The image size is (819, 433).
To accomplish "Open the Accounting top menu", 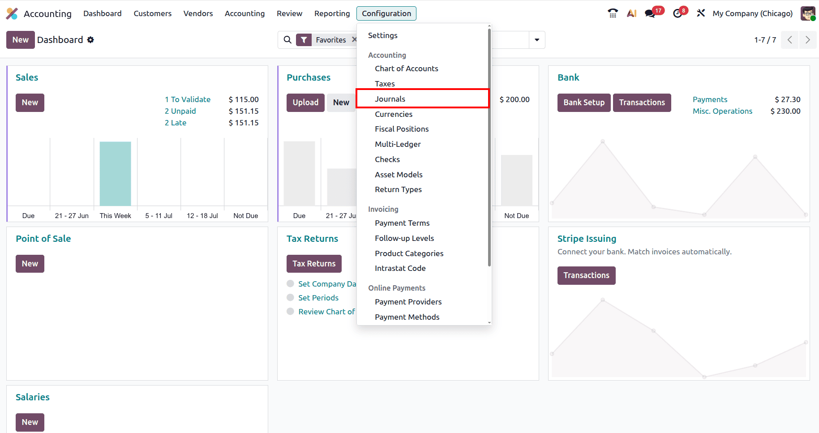I will pyautogui.click(x=245, y=13).
